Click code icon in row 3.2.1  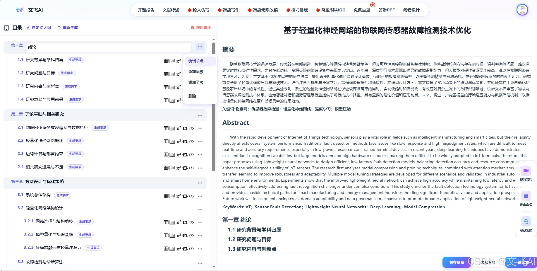tap(191, 222)
